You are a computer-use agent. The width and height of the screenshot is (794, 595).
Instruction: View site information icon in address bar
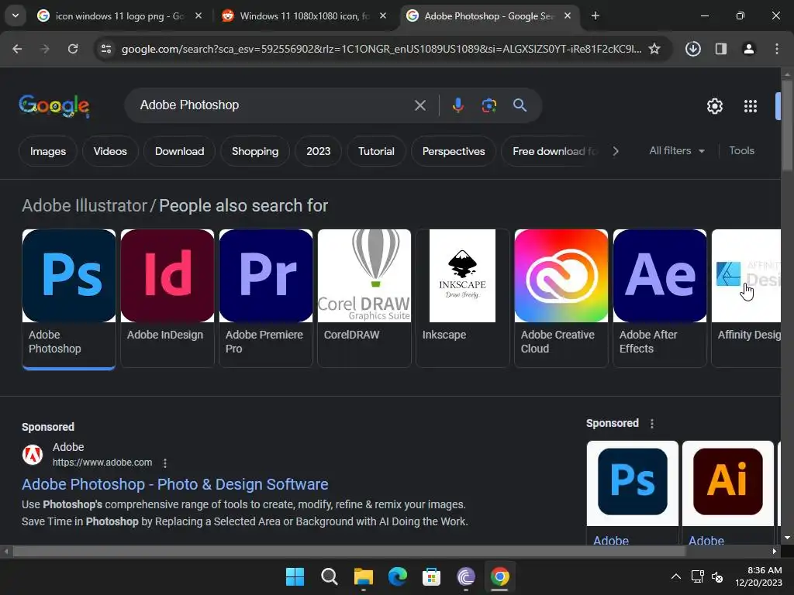coord(105,49)
